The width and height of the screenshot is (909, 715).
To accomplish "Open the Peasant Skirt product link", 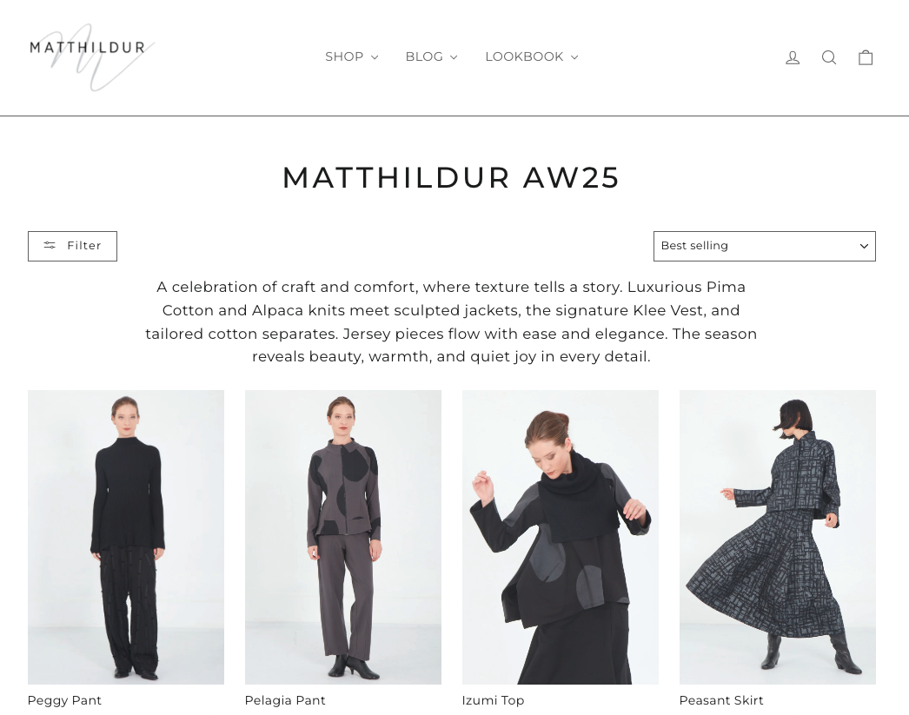I will pyautogui.click(x=720, y=700).
